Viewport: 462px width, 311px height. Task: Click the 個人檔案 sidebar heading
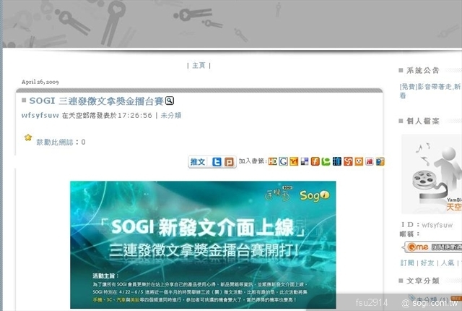point(423,121)
